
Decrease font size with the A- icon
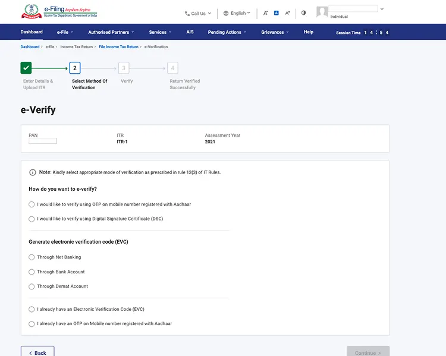click(x=265, y=13)
